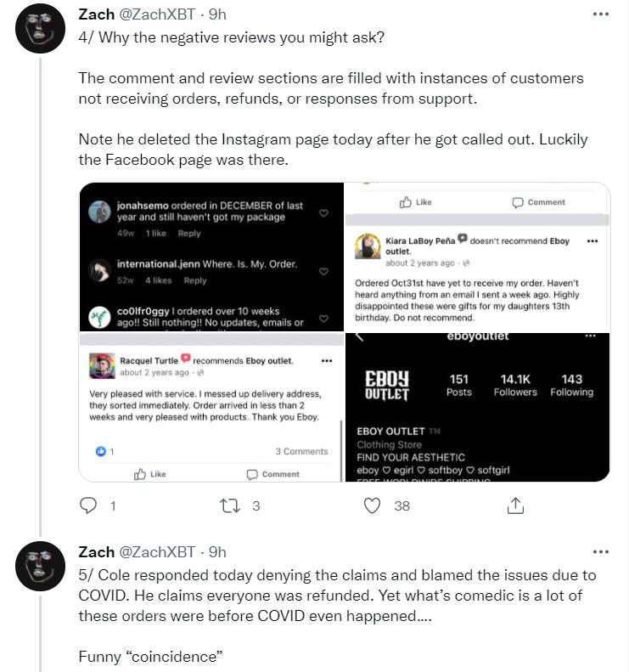Click the heart on international.jenn's comment
The image size is (629, 672).
pos(323,272)
